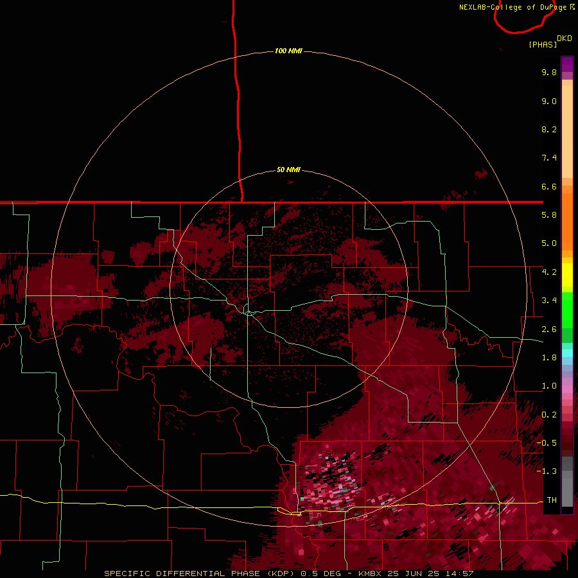Select the 3.4 scale value
Image resolution: width=578 pixels, height=578 pixels.
pos(549,301)
